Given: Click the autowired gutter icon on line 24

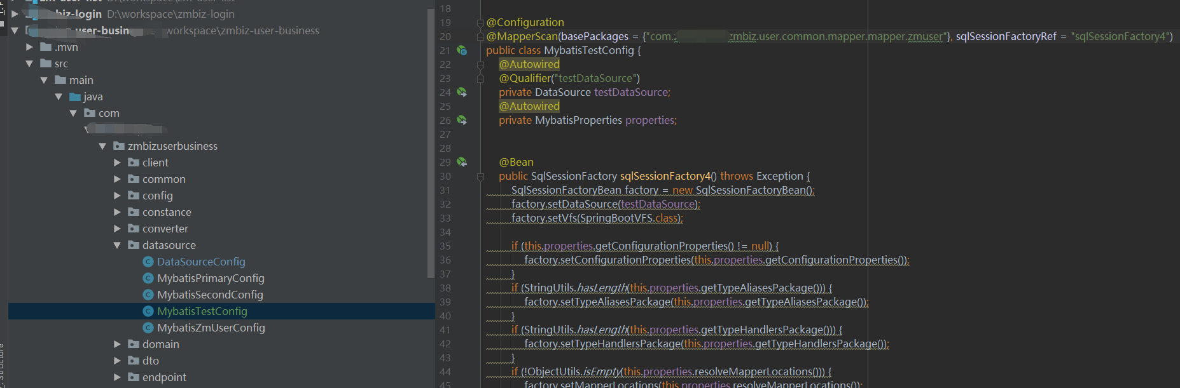Looking at the screenshot, I should (462, 92).
